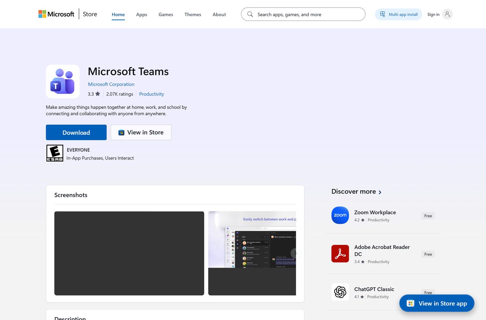Click the EVERYONE rating text
Image resolution: width=486 pixels, height=320 pixels.
pos(78,150)
